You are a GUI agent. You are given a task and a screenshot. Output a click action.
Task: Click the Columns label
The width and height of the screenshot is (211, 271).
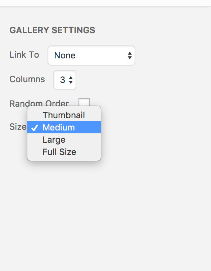click(27, 79)
